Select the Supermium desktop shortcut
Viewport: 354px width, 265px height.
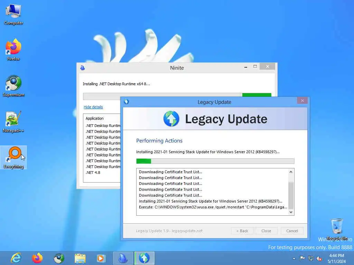coord(13,86)
